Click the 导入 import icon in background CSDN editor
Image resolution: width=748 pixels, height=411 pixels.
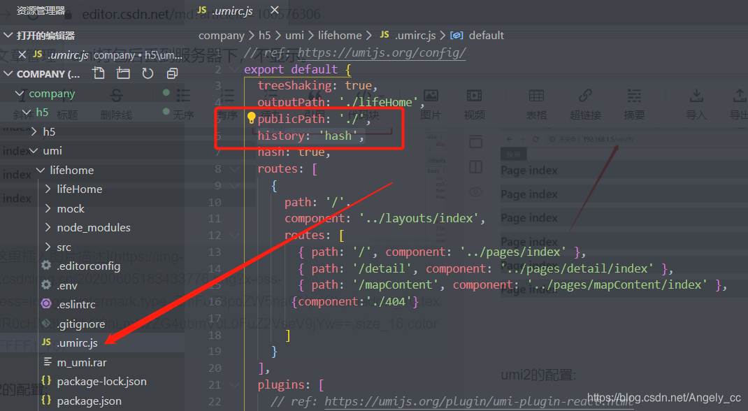pos(696,95)
